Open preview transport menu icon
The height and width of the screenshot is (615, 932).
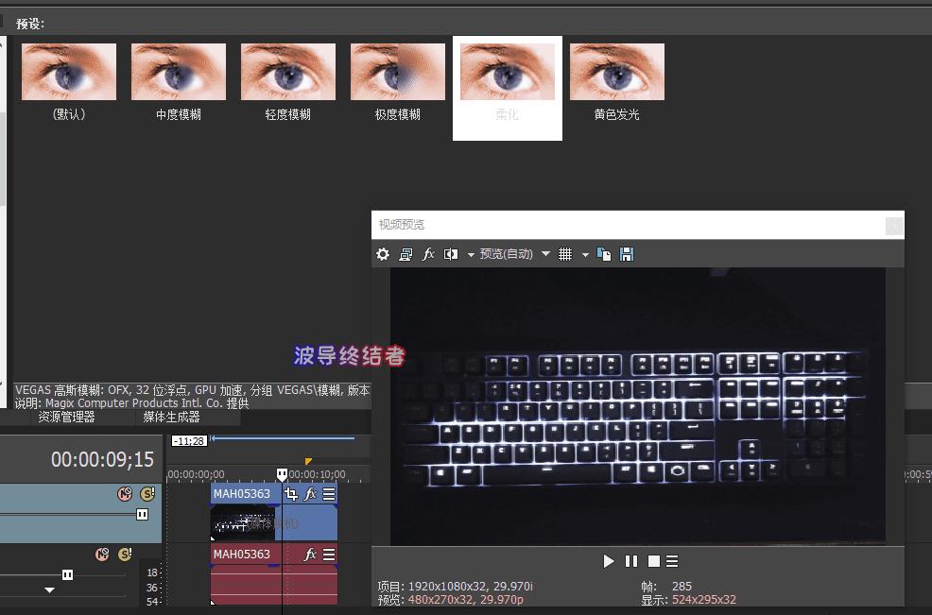click(672, 561)
